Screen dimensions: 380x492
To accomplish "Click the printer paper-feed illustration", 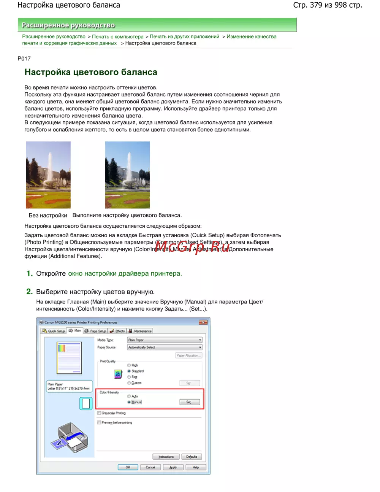I will point(70,437).
